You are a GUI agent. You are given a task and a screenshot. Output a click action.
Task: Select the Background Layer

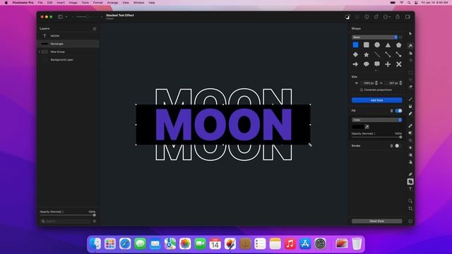(x=69, y=59)
